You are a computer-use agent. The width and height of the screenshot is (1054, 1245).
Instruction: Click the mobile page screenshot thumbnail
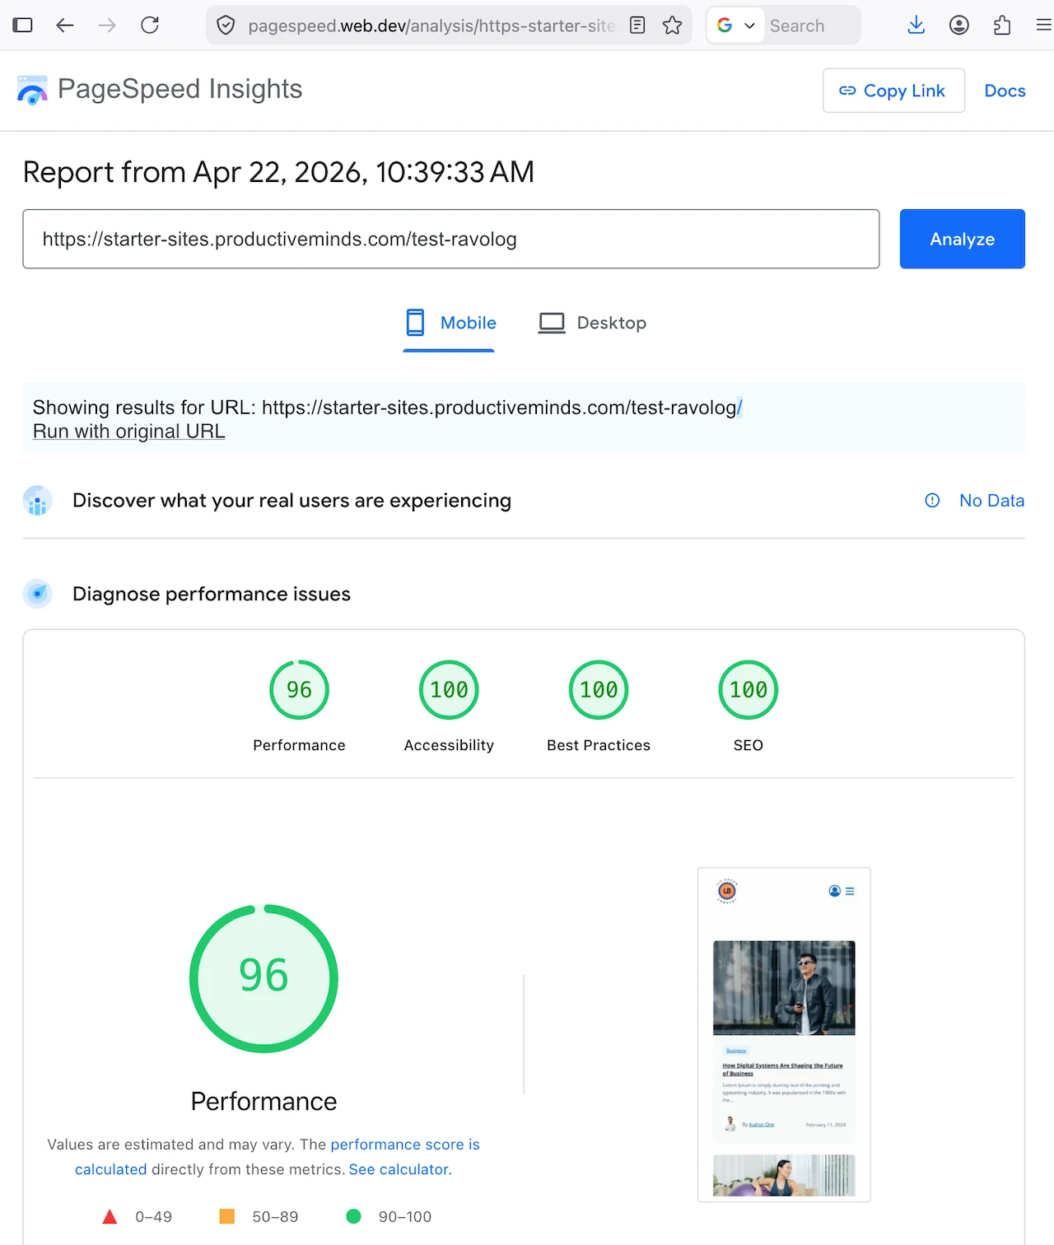(x=784, y=1035)
